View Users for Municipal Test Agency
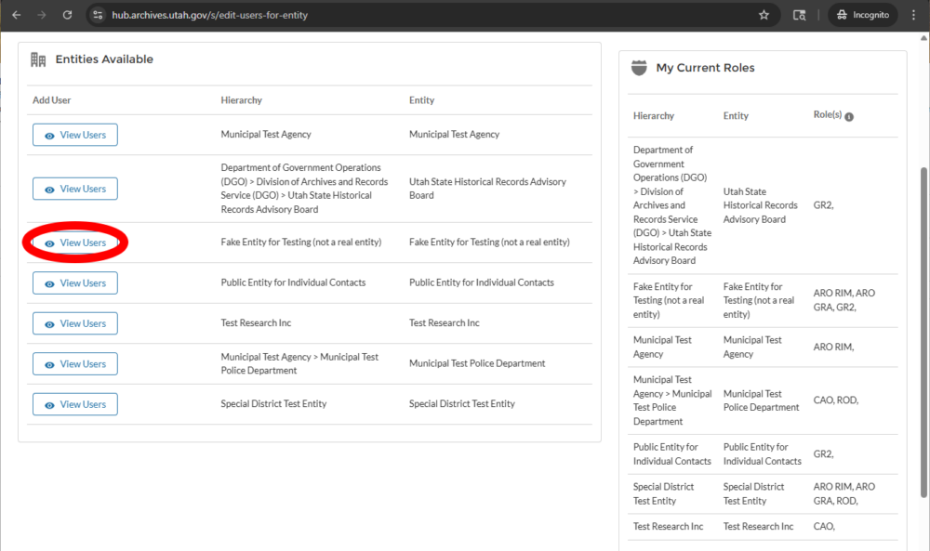The height and width of the screenshot is (551, 930). (75, 135)
